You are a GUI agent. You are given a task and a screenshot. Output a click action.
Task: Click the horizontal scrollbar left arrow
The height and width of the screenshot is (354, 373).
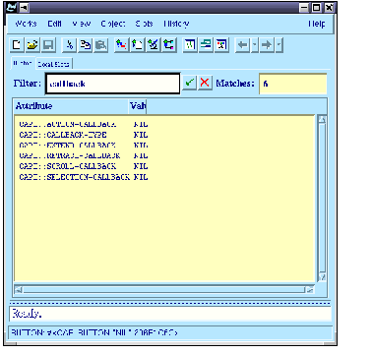pyautogui.click(x=19, y=290)
